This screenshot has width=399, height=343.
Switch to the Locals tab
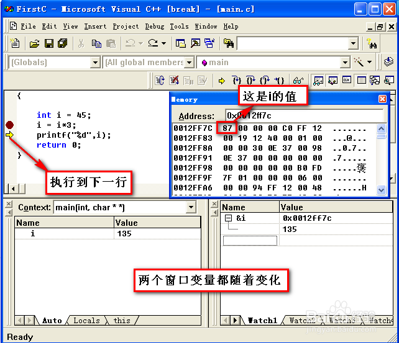[86, 321]
